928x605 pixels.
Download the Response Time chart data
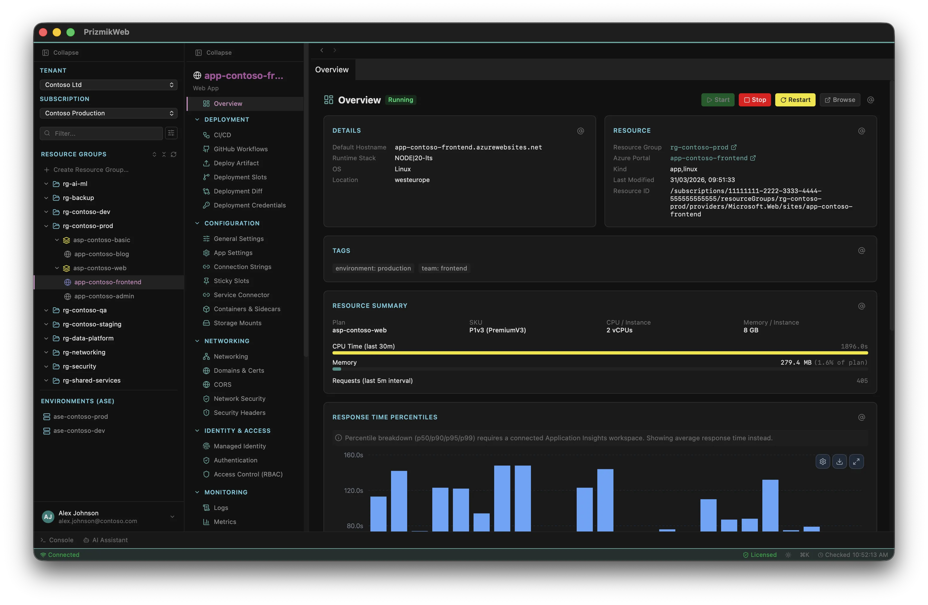(x=840, y=462)
